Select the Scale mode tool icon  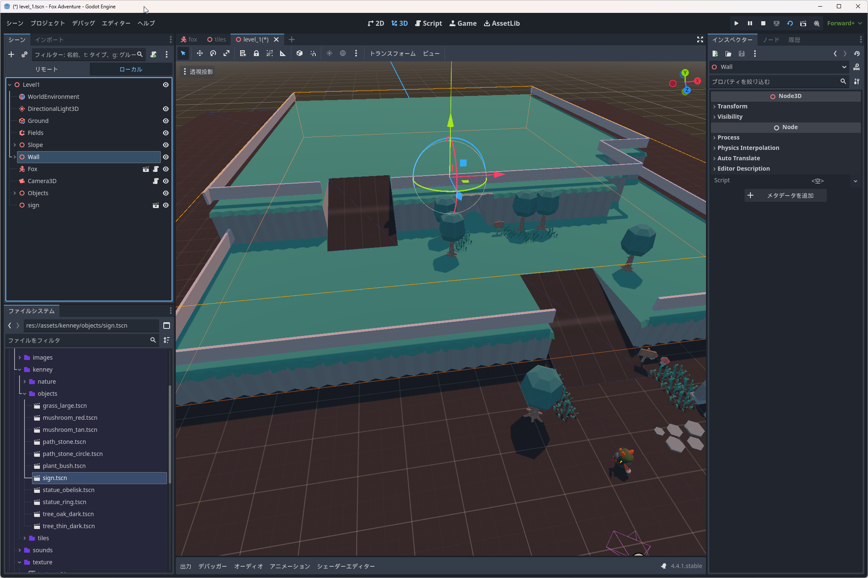[x=226, y=53]
